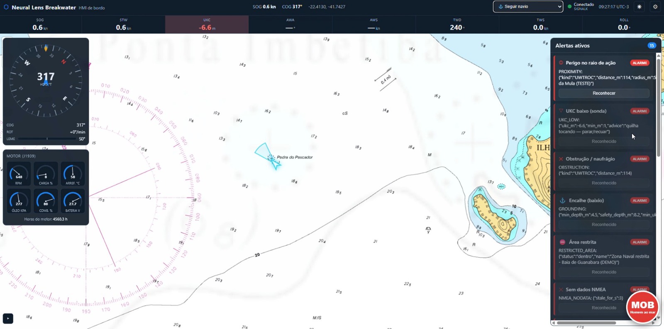This screenshot has width=664, height=329.
Task: Click the Horas do motor 4560.3 h reading
Action: tap(46, 219)
